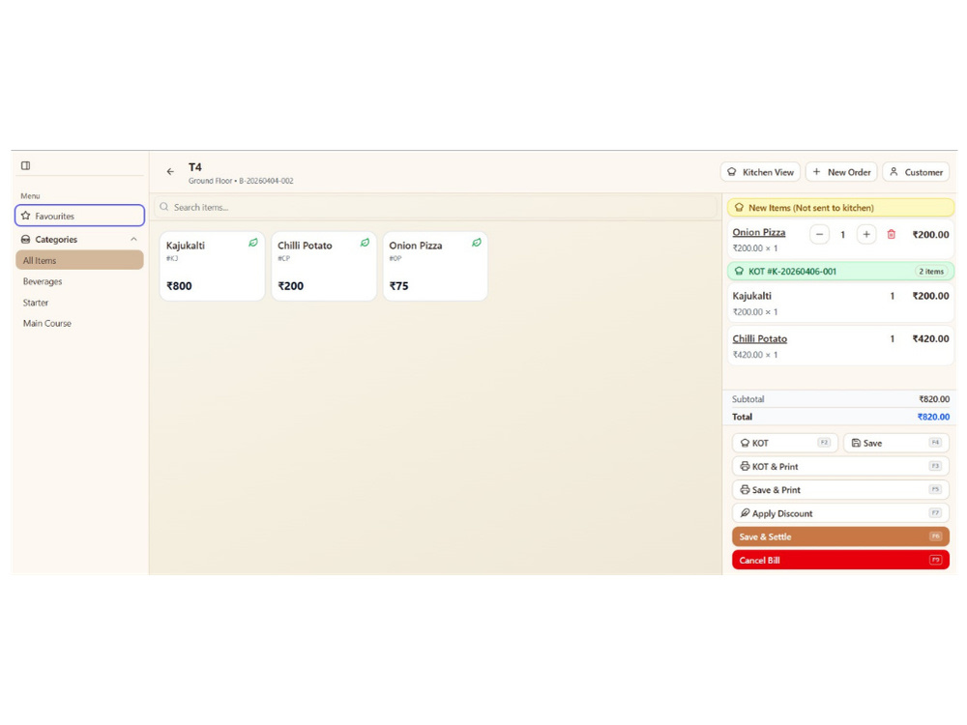Decrease Onion Pizza quantity
967x725 pixels.
pos(819,234)
